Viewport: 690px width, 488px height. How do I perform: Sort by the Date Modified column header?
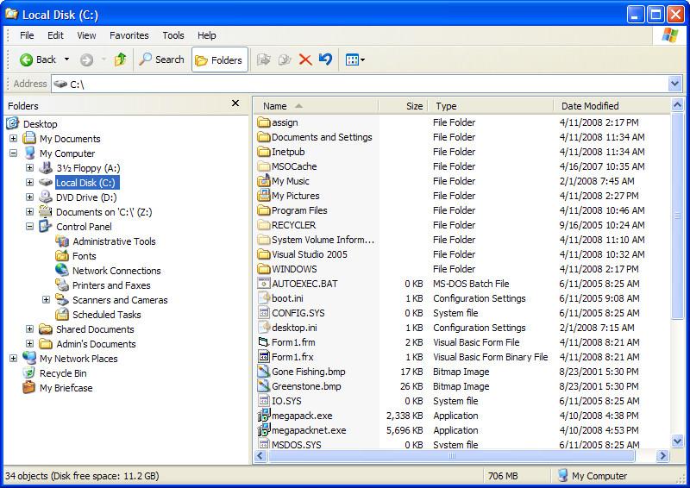click(x=612, y=106)
